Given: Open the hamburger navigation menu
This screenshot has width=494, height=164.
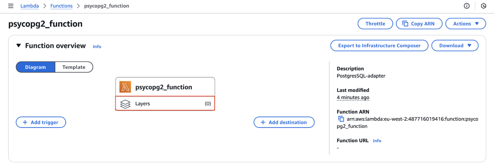Looking at the screenshot, I should coord(11,6).
